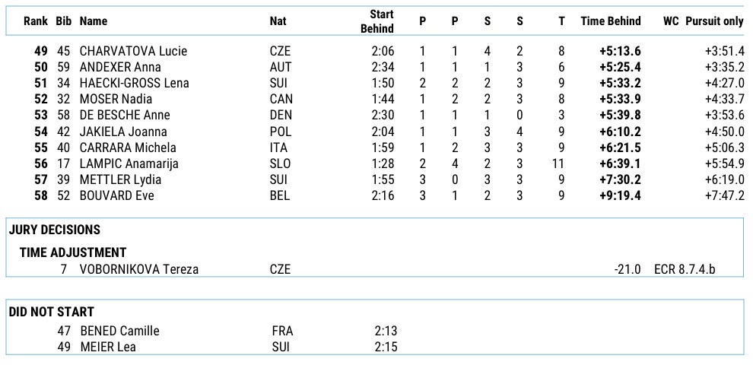Select BENED Camille in did-not-start list
This screenshot has height=365, width=753.
(119, 331)
